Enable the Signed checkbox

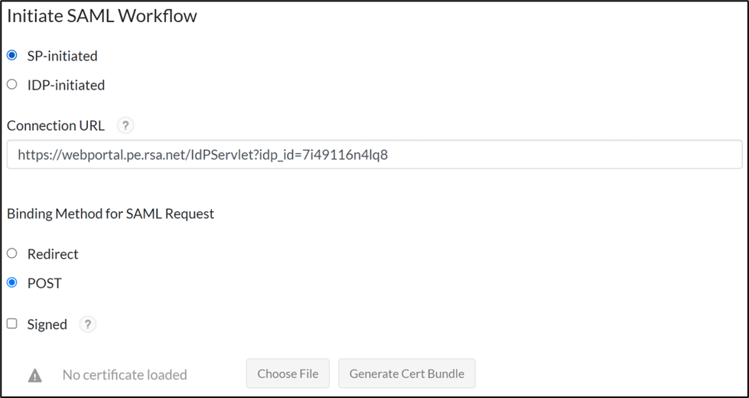(12, 324)
